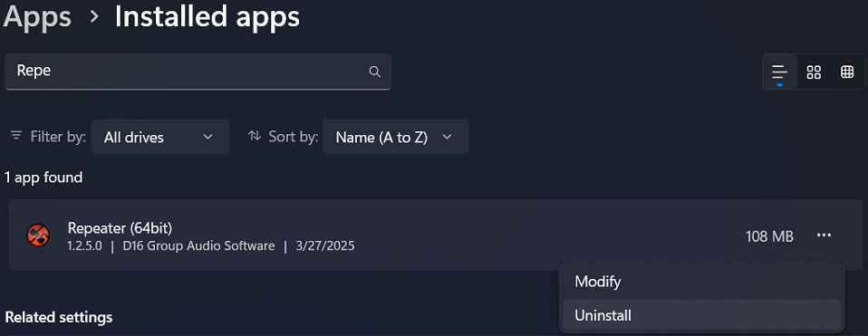The height and width of the screenshot is (336, 868).
Task: Click the chevron beside Name (A to Z)
Action: (x=448, y=137)
